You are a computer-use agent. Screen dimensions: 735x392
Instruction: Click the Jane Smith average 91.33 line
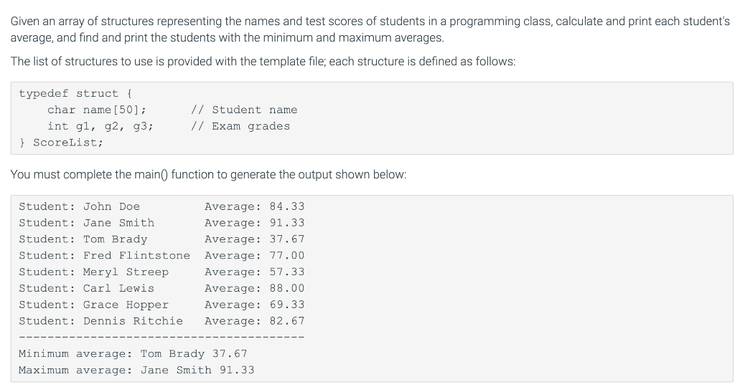(x=161, y=223)
